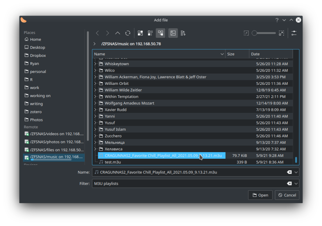Click the orange app icon in title bar
Image resolution: width=322 pixels, height=226 pixels.
tap(24, 20)
